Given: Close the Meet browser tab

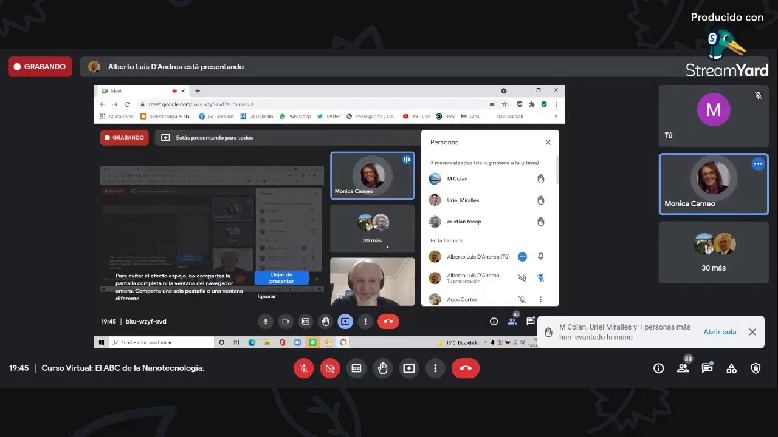Looking at the screenshot, I should pos(183,91).
